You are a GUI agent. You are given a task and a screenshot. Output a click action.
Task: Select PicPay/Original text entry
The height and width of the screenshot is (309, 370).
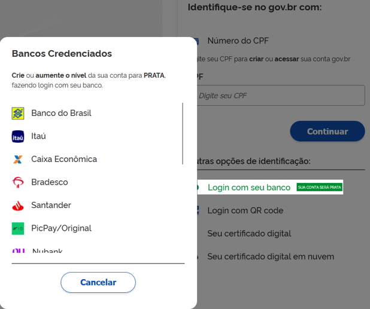point(61,228)
